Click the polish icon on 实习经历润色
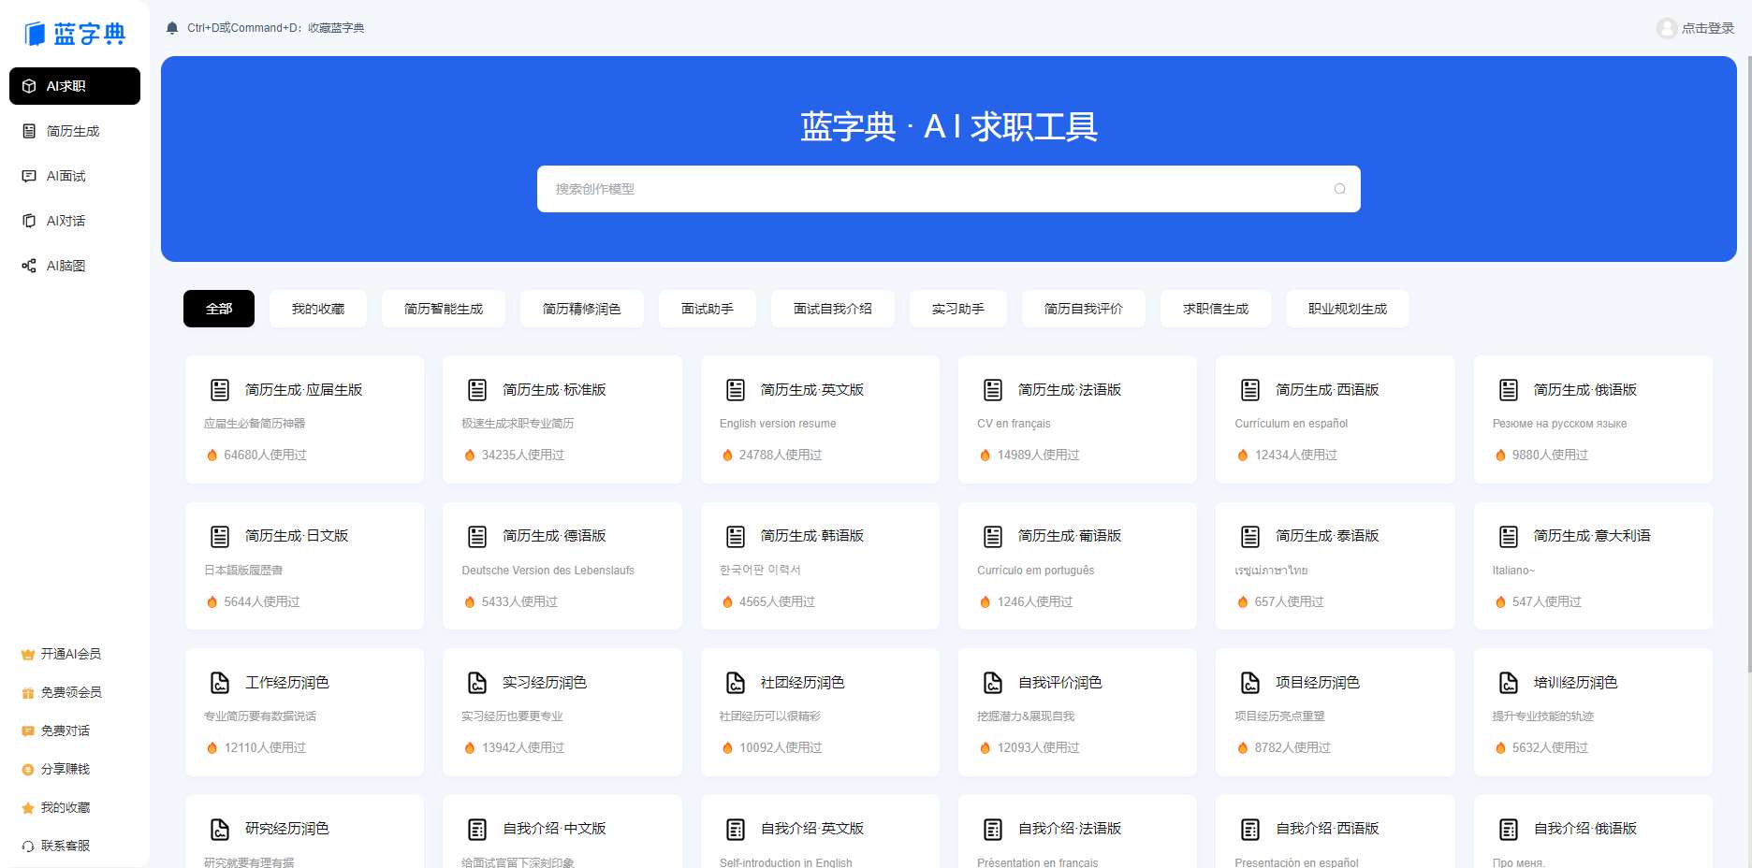The image size is (1752, 868). [x=477, y=683]
